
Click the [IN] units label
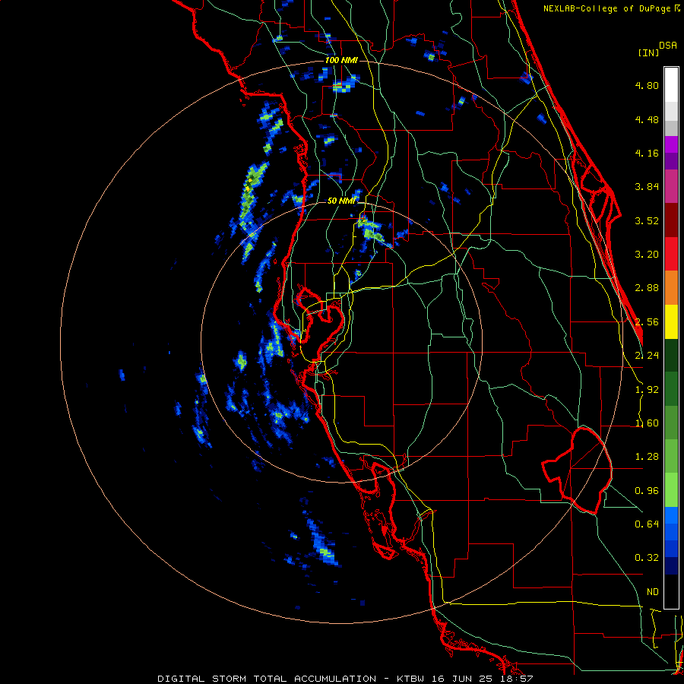[x=648, y=52]
